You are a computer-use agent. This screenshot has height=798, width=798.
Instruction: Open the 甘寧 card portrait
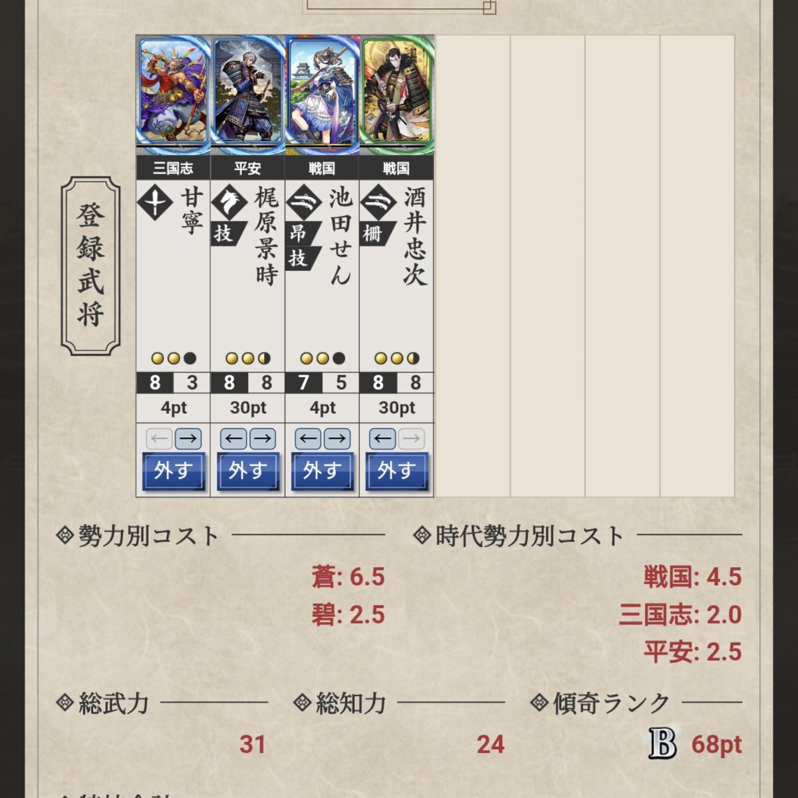point(173,91)
